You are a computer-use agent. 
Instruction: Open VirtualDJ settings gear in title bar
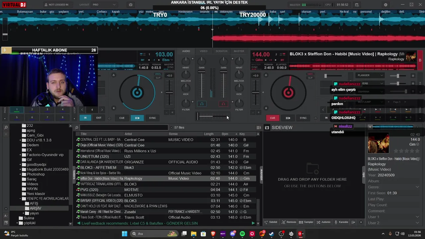click(x=385, y=5)
